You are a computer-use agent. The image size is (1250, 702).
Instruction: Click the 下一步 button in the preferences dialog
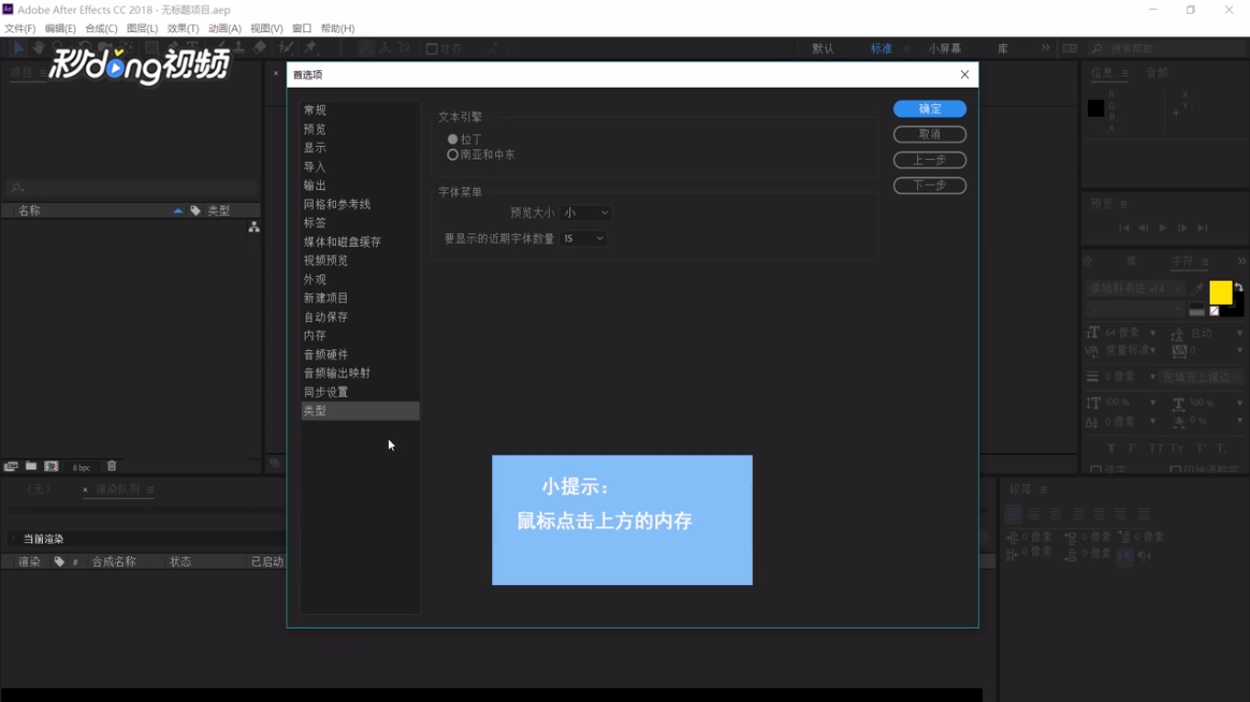click(929, 186)
